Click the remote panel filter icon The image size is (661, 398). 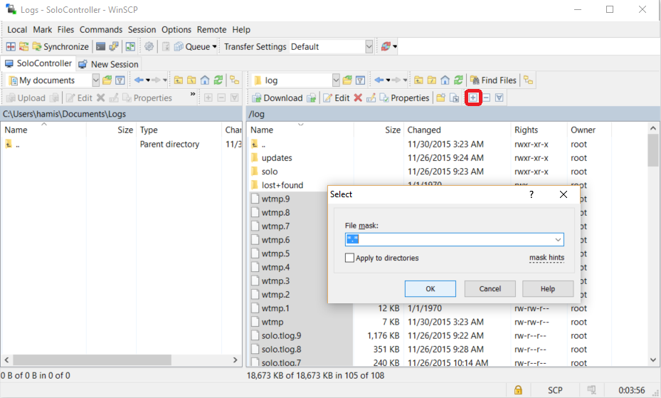[x=361, y=80]
